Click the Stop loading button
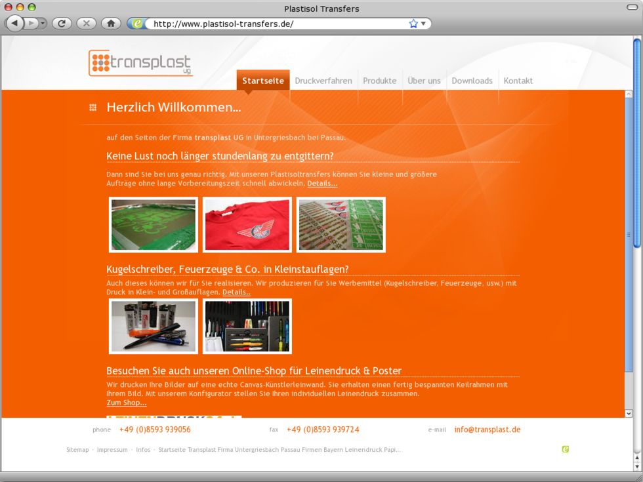The height and width of the screenshot is (482, 643). click(86, 24)
